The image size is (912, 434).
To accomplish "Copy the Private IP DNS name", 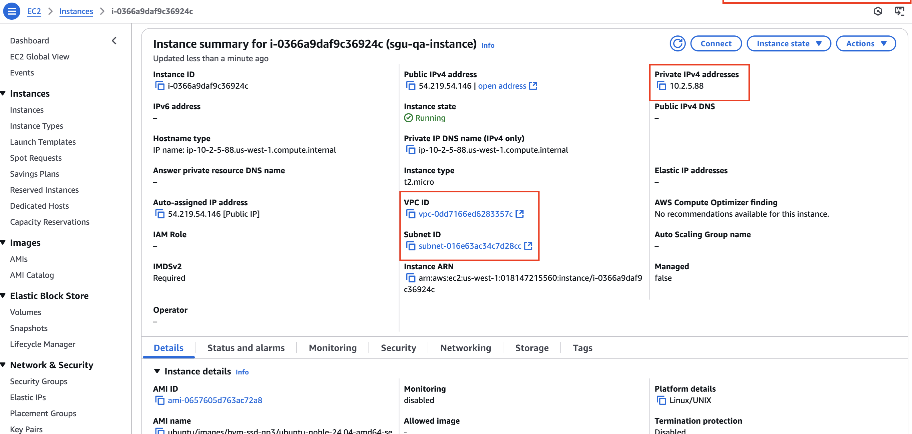I will pos(410,150).
